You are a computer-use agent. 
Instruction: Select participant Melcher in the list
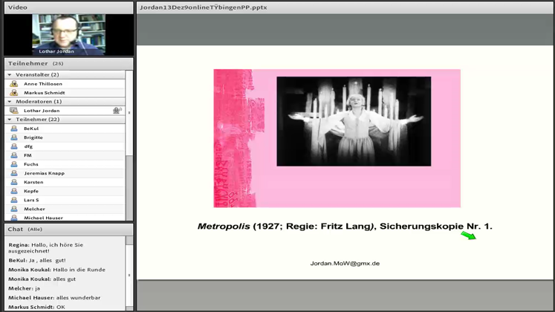pyautogui.click(x=34, y=209)
